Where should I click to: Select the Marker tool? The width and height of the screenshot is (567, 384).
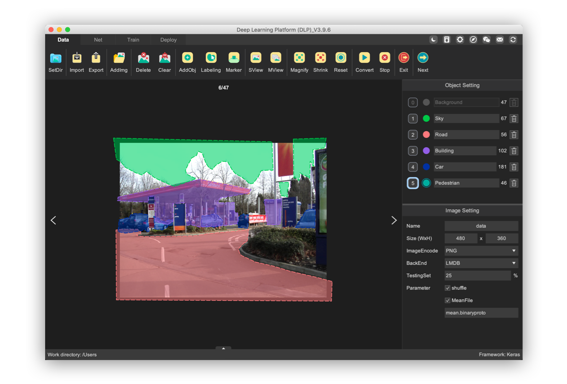[x=234, y=58]
